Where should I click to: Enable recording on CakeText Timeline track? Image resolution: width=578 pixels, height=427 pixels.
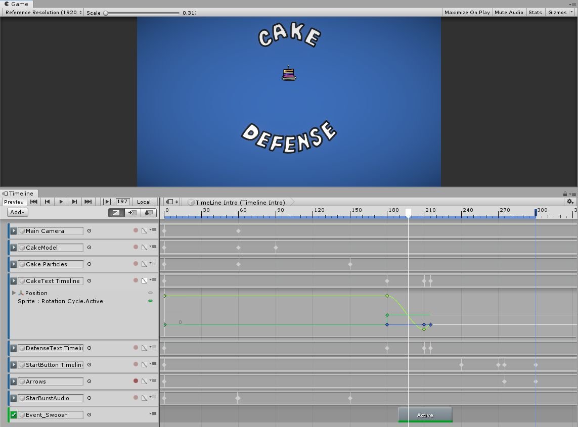click(136, 280)
